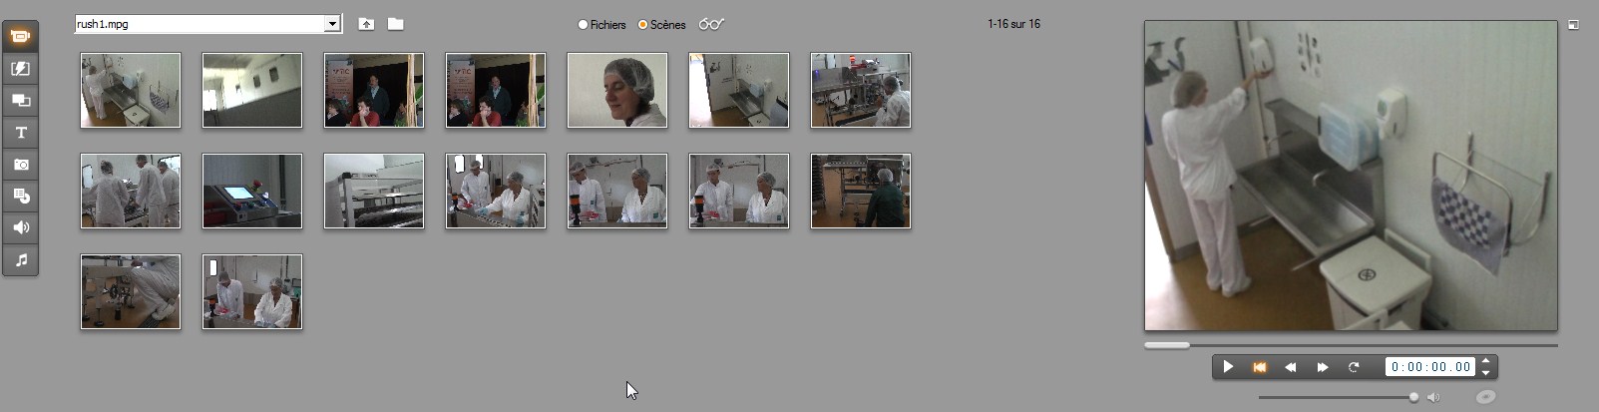The image size is (1599, 412).
Task: Open the Sound effects section with the speaker icon
Action: pos(20,227)
